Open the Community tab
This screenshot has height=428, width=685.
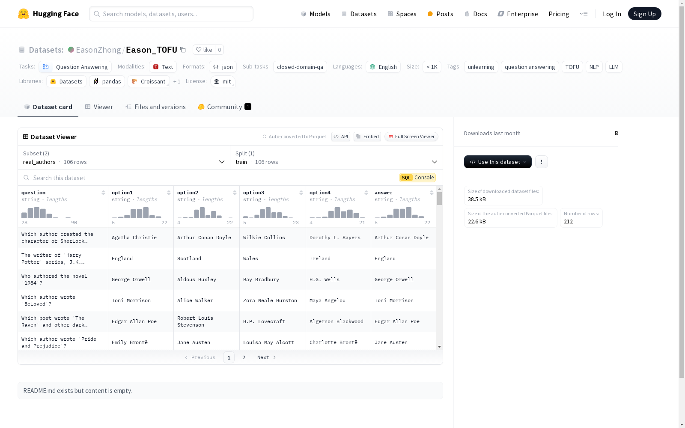pos(224,107)
